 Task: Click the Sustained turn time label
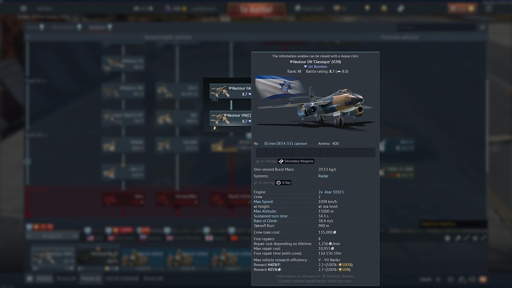coord(272,216)
